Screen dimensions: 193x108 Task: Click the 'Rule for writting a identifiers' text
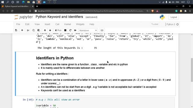52,74
